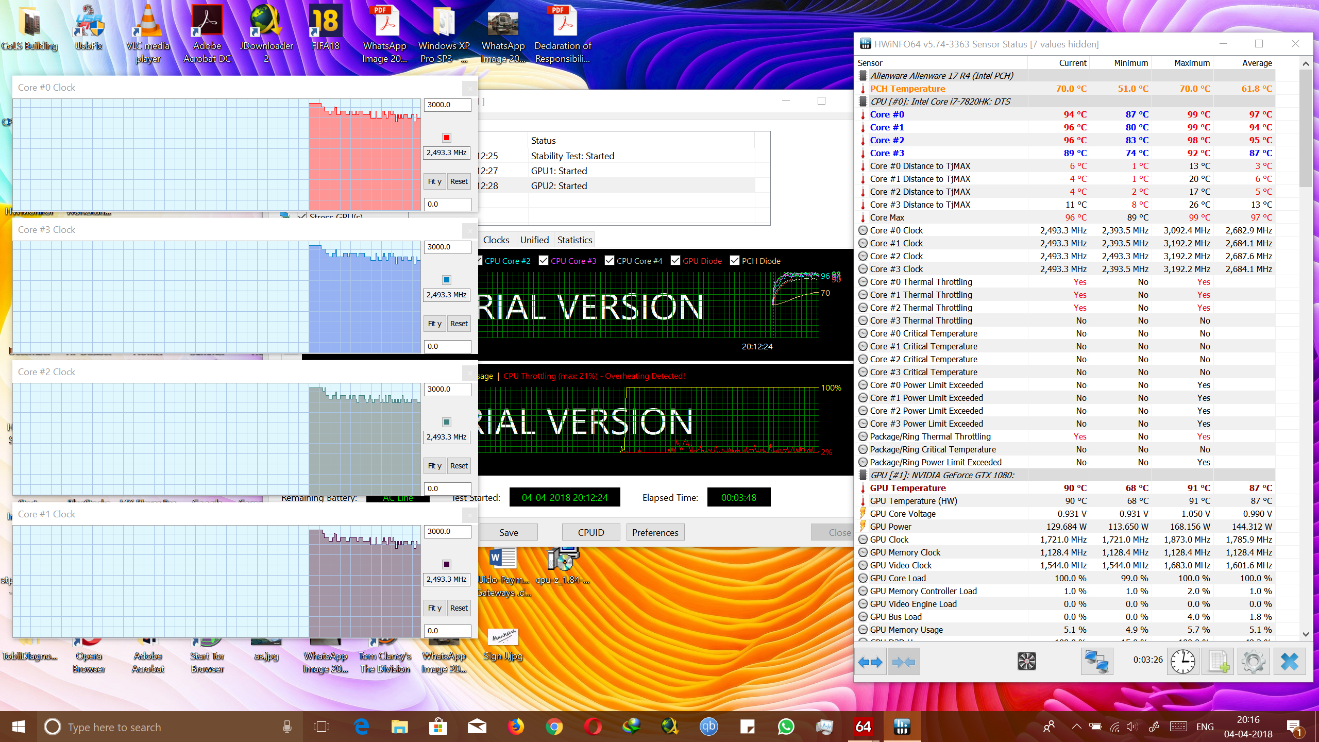Screen dimensions: 1319x742
Task: Click the expand columns arrows icon in HWiNFO
Action: pyautogui.click(x=870, y=662)
